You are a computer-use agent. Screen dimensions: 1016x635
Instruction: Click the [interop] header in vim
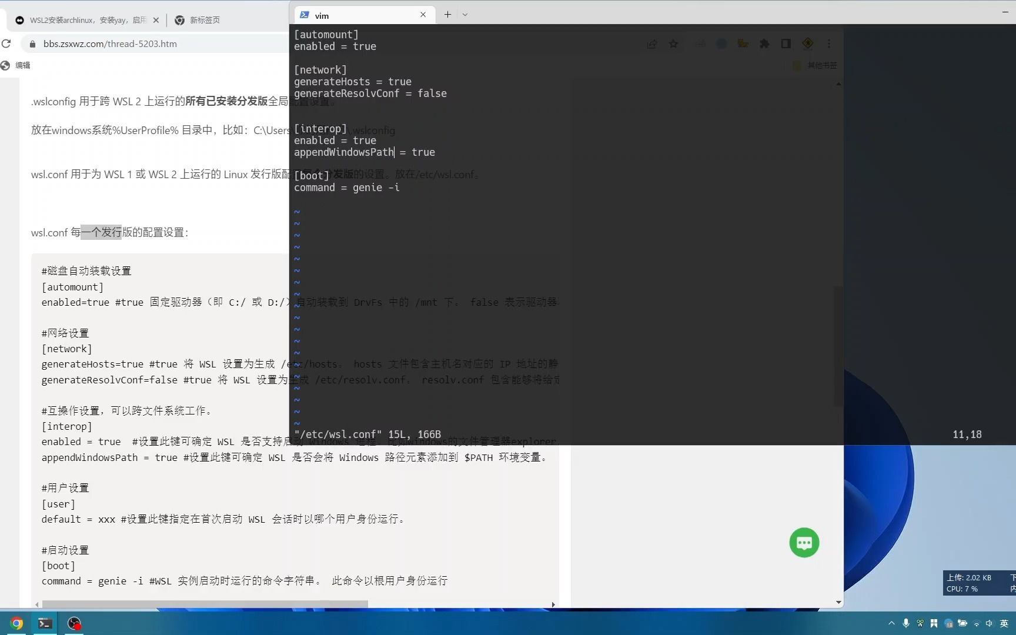tap(320, 129)
